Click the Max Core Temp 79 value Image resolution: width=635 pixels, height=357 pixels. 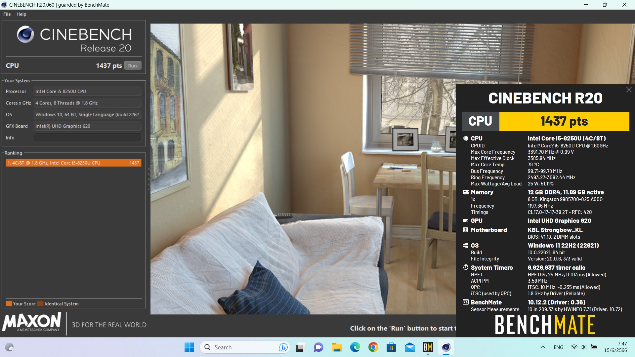(x=533, y=165)
